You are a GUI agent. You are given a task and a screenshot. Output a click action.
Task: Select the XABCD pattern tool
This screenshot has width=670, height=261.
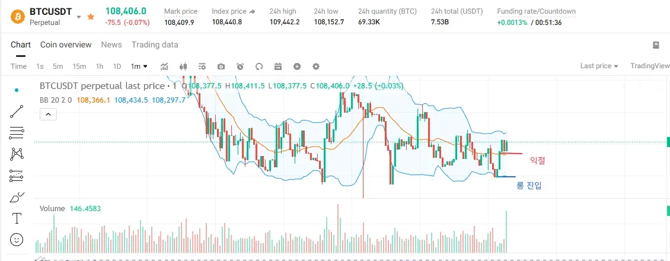(x=17, y=154)
